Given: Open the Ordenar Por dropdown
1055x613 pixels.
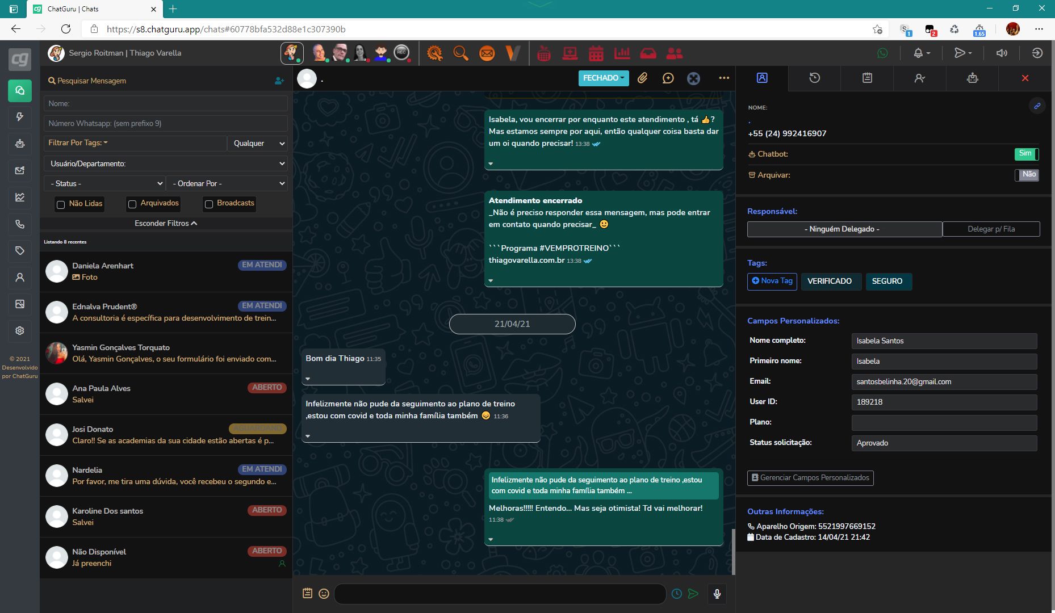Looking at the screenshot, I should tap(227, 183).
